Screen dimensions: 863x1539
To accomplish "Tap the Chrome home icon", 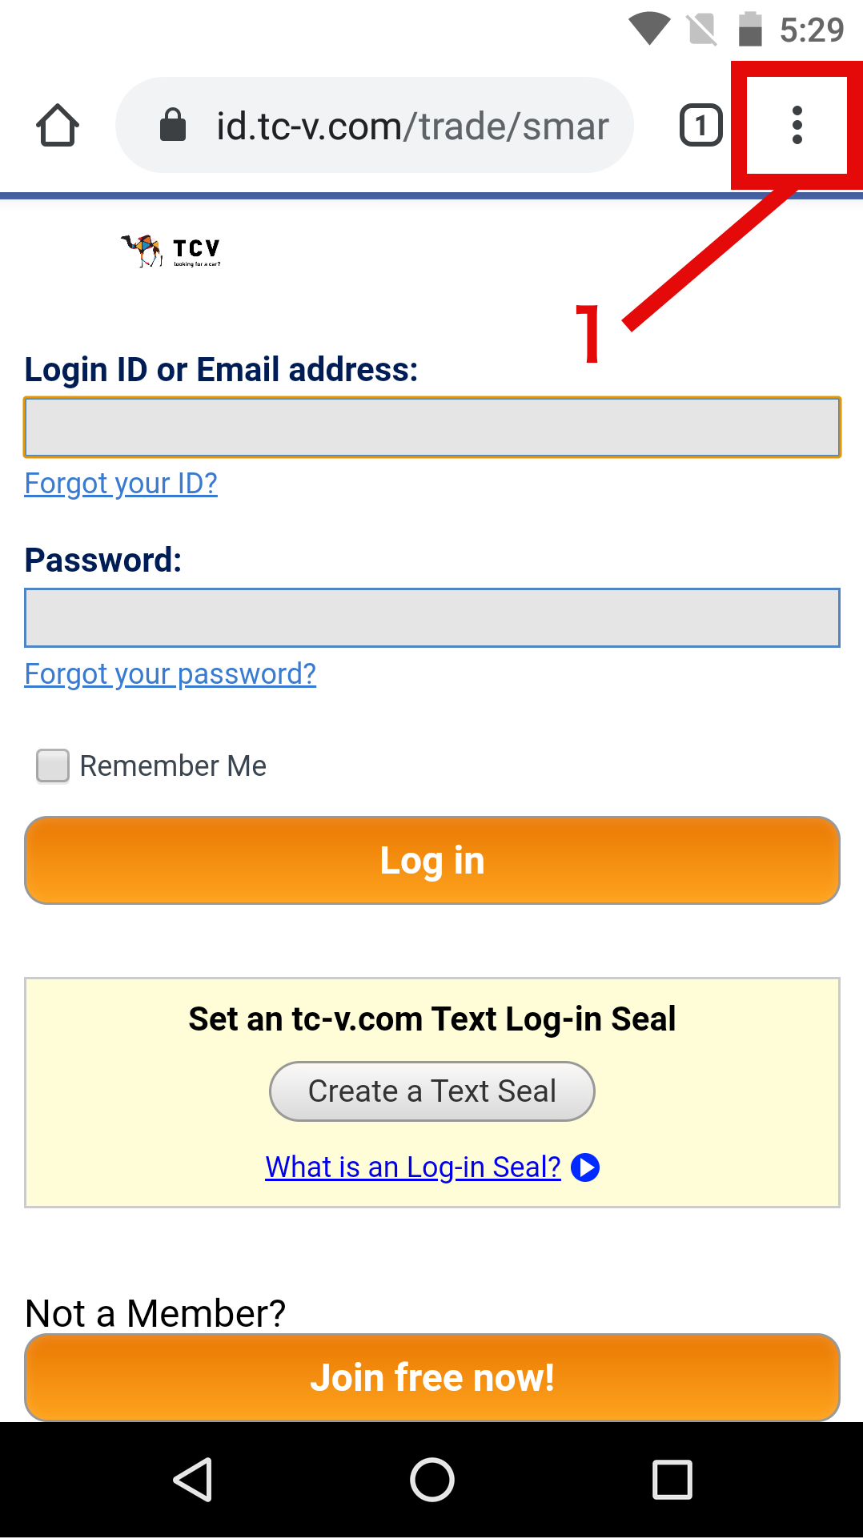I will click(x=58, y=126).
